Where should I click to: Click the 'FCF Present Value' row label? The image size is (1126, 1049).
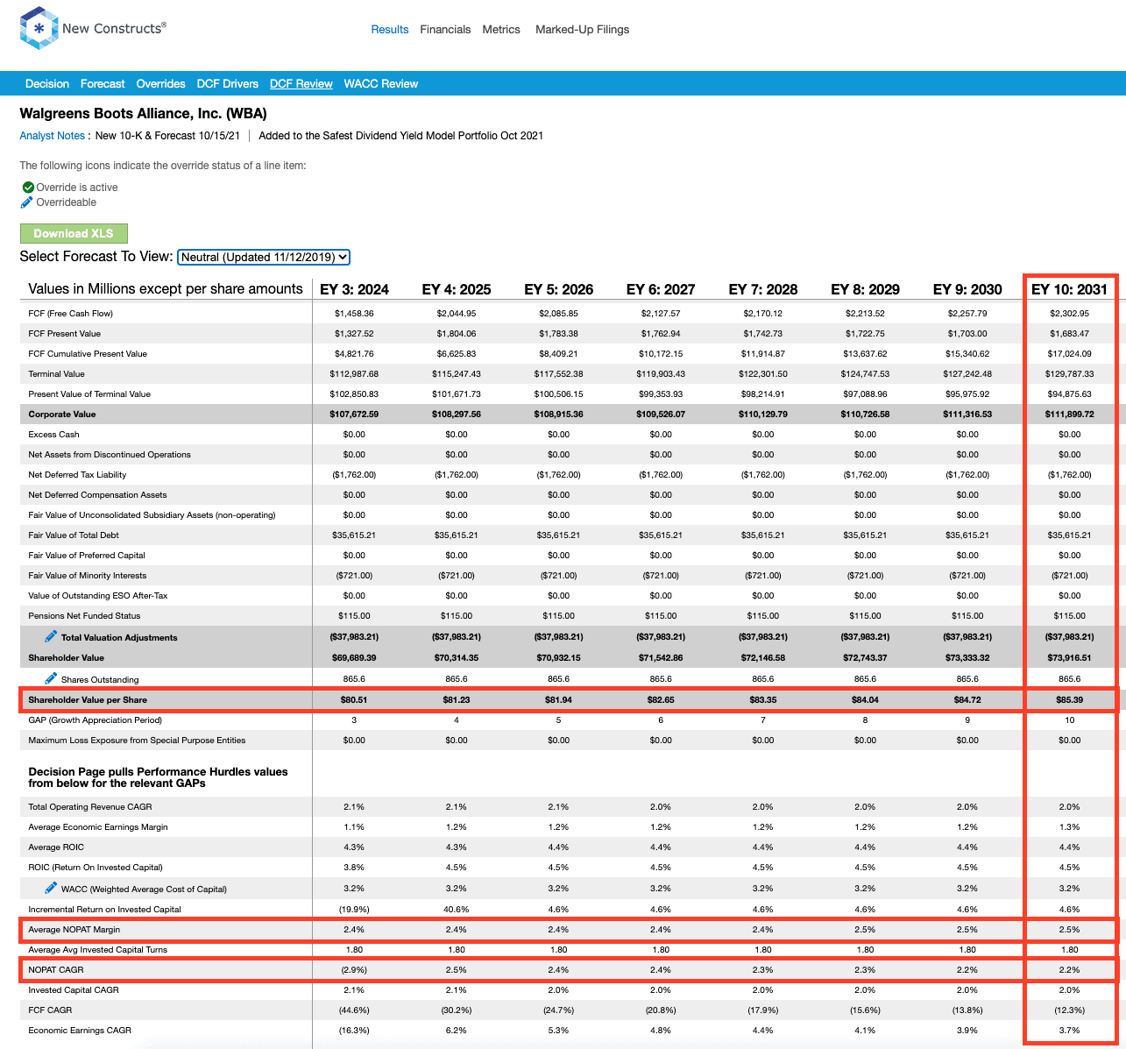64,334
